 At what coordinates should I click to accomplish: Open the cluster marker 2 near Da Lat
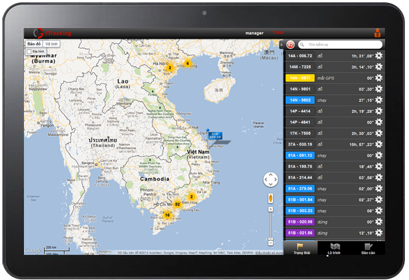coord(192,197)
